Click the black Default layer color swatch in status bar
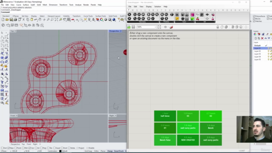This screenshot has height=153, width=272. click(x=60, y=151)
